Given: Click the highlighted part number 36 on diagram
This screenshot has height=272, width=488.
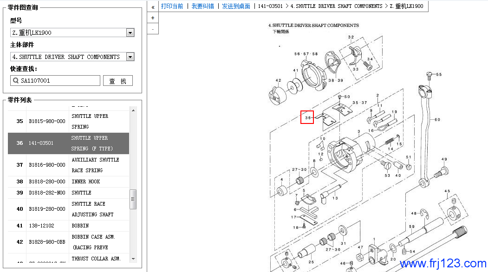Looking at the screenshot, I should click(x=307, y=118).
